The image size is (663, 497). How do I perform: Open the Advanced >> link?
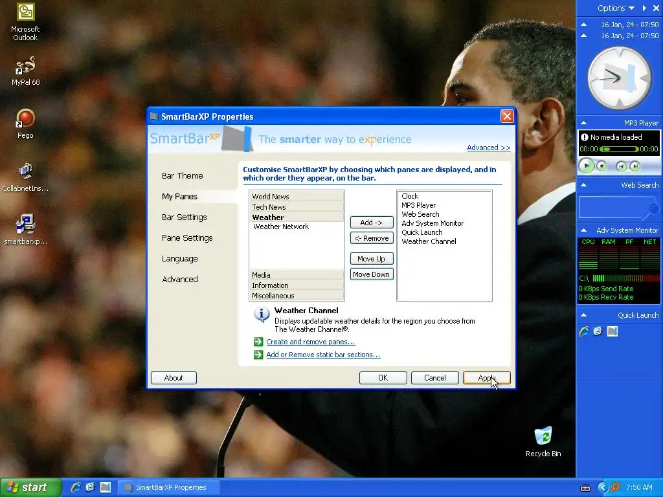488,148
